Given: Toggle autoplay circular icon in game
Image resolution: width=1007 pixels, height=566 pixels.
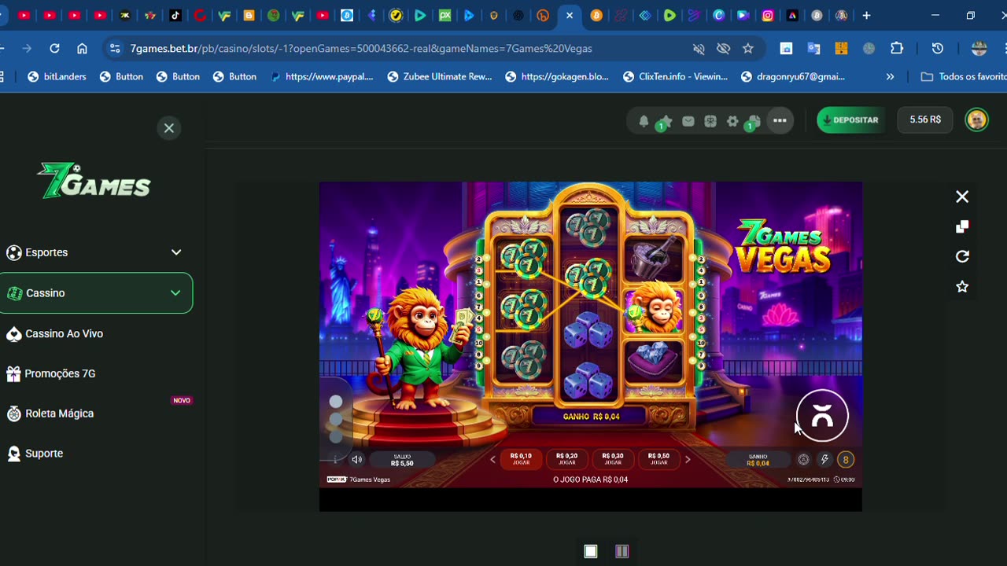Looking at the screenshot, I should 803,460.
